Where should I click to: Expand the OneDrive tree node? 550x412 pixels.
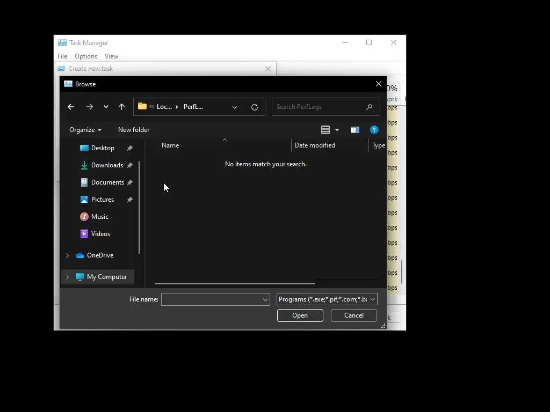tap(67, 255)
